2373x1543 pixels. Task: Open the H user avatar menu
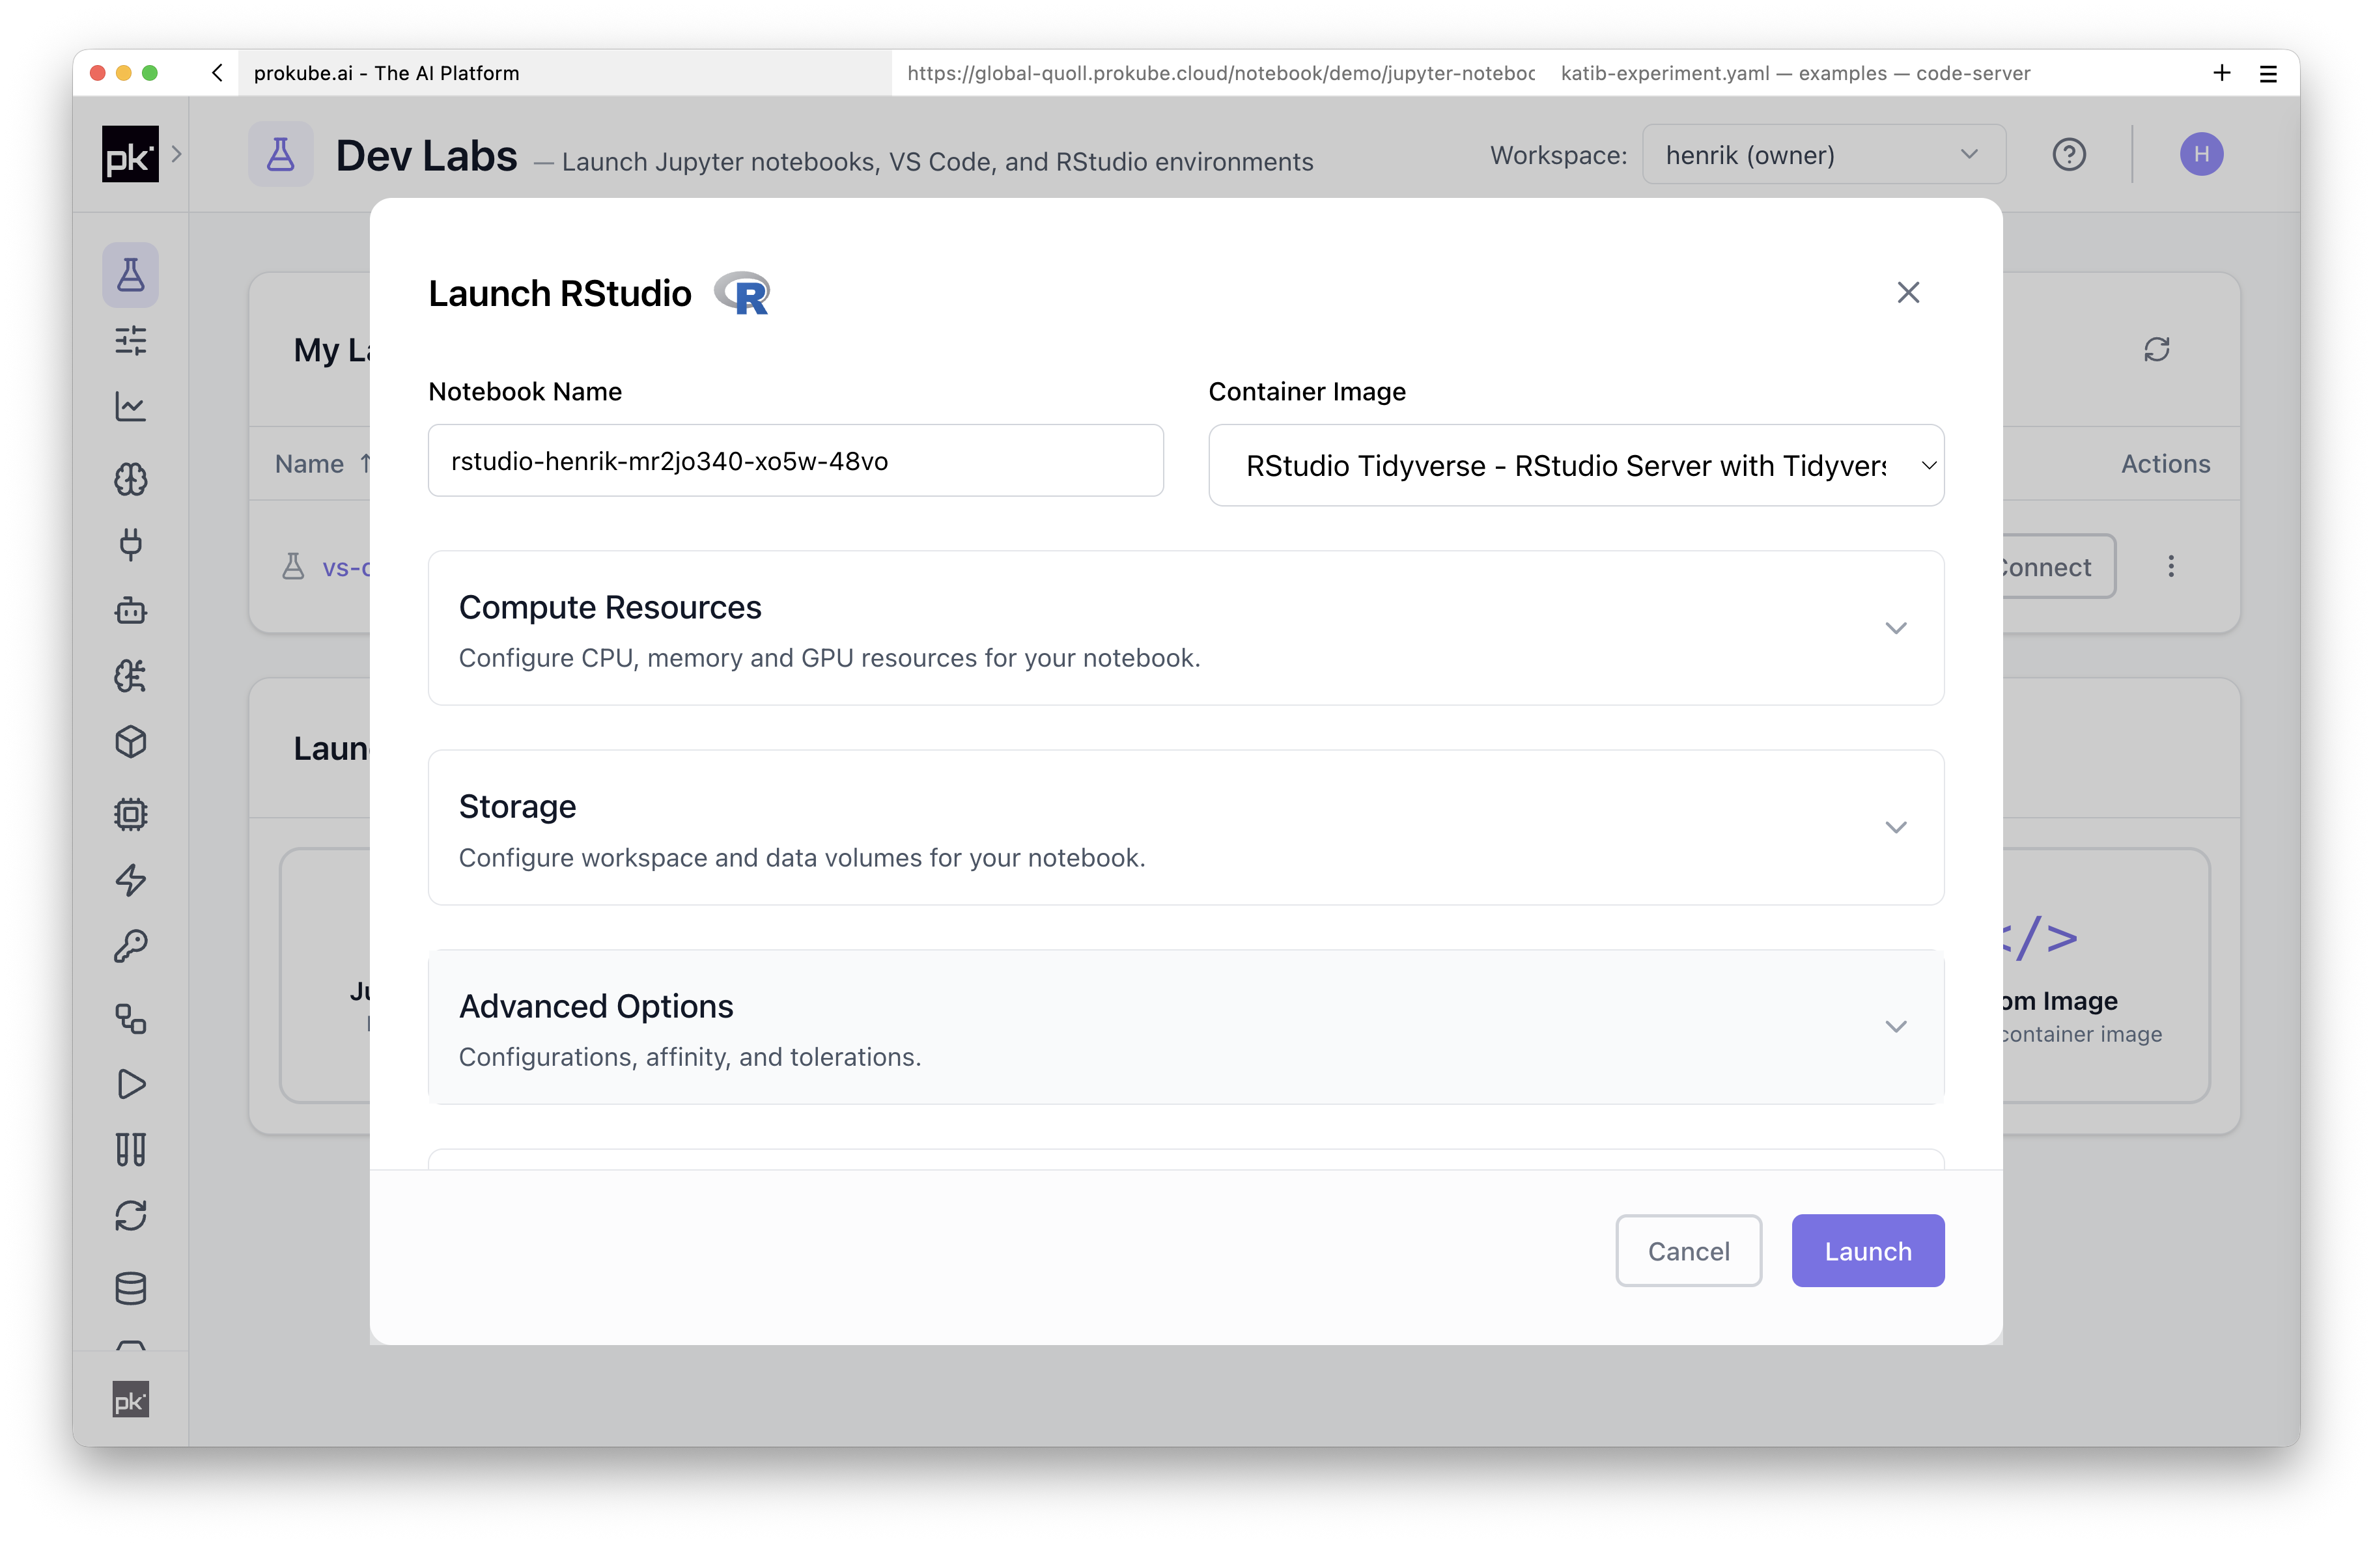[2202, 154]
